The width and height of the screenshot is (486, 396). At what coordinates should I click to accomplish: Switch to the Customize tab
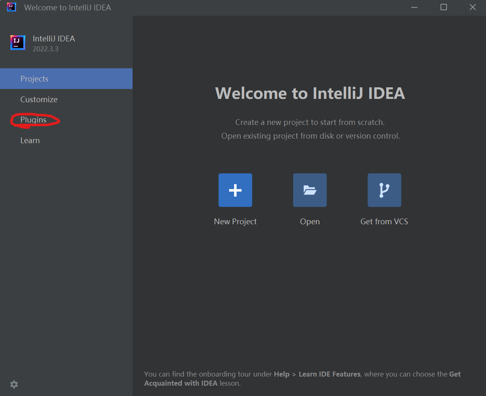pos(66,99)
